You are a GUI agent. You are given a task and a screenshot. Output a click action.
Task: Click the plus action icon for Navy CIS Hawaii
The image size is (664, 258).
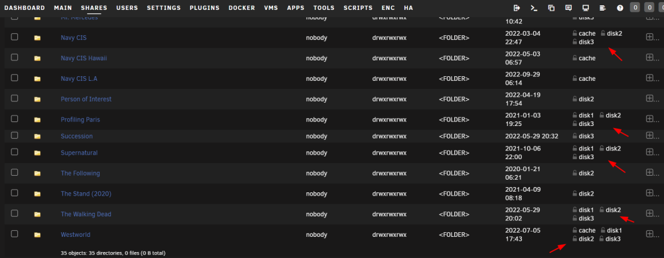click(x=649, y=58)
